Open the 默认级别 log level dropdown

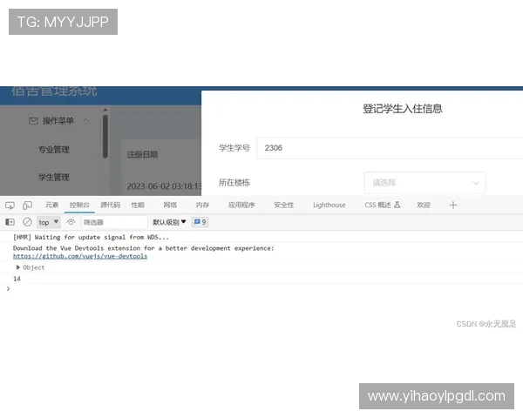[169, 222]
